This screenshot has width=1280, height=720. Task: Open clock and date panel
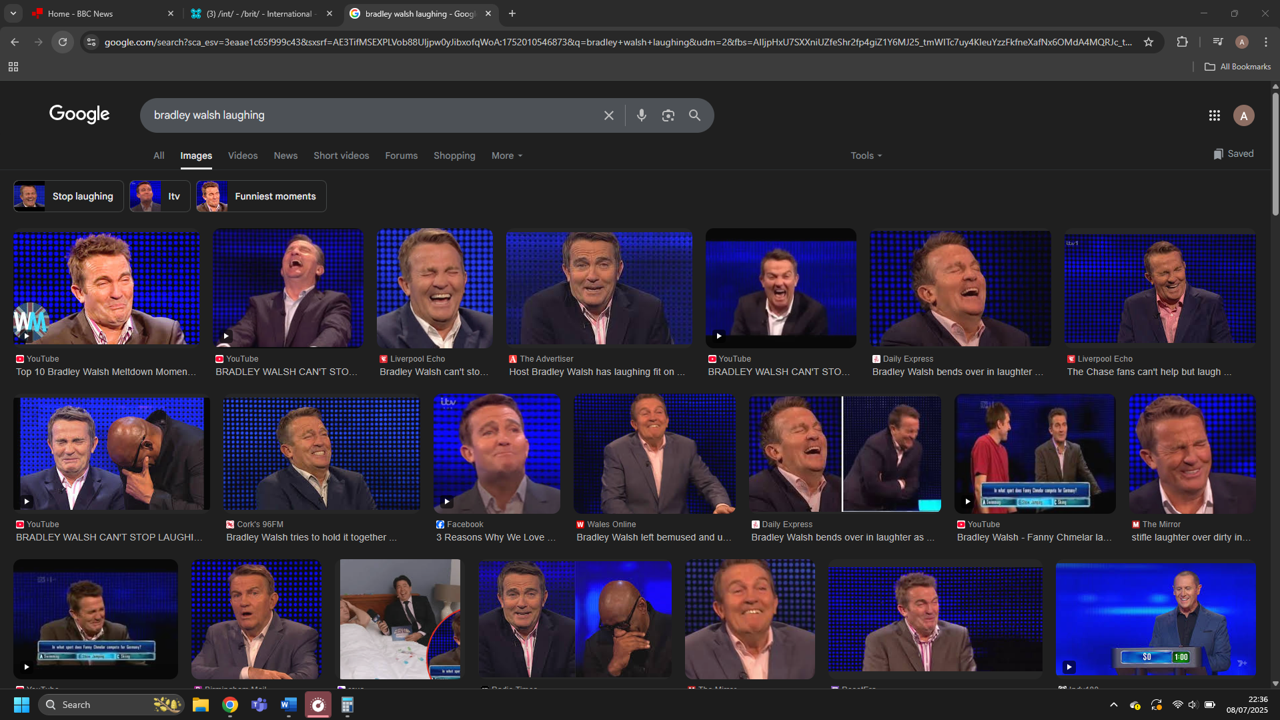click(1247, 705)
